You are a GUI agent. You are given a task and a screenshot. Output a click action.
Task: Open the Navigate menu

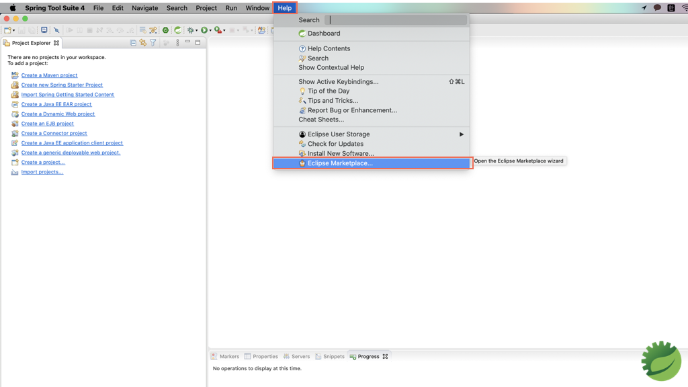[145, 8]
